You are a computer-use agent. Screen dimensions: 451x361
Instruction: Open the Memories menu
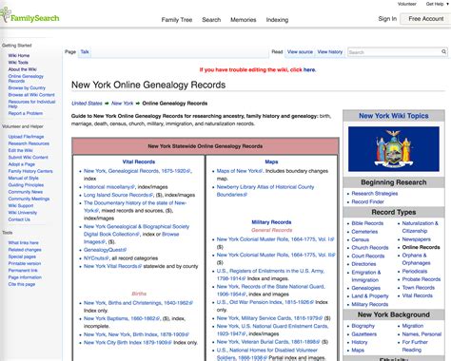click(x=244, y=20)
